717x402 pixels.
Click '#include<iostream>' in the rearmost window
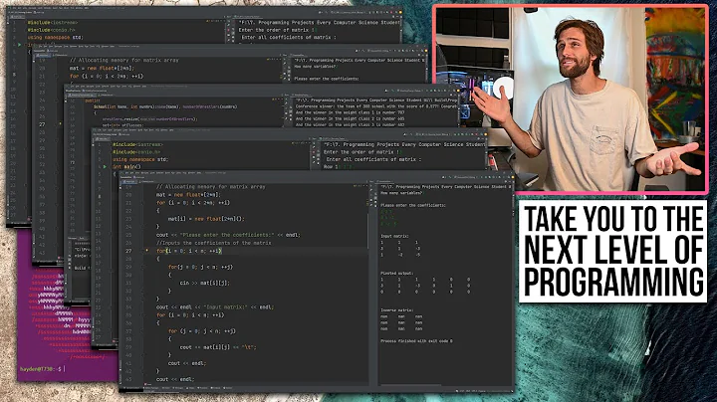click(x=53, y=22)
